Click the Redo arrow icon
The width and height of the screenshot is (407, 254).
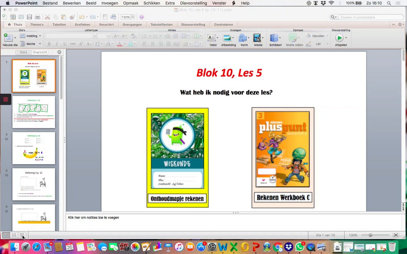[x=92, y=17]
